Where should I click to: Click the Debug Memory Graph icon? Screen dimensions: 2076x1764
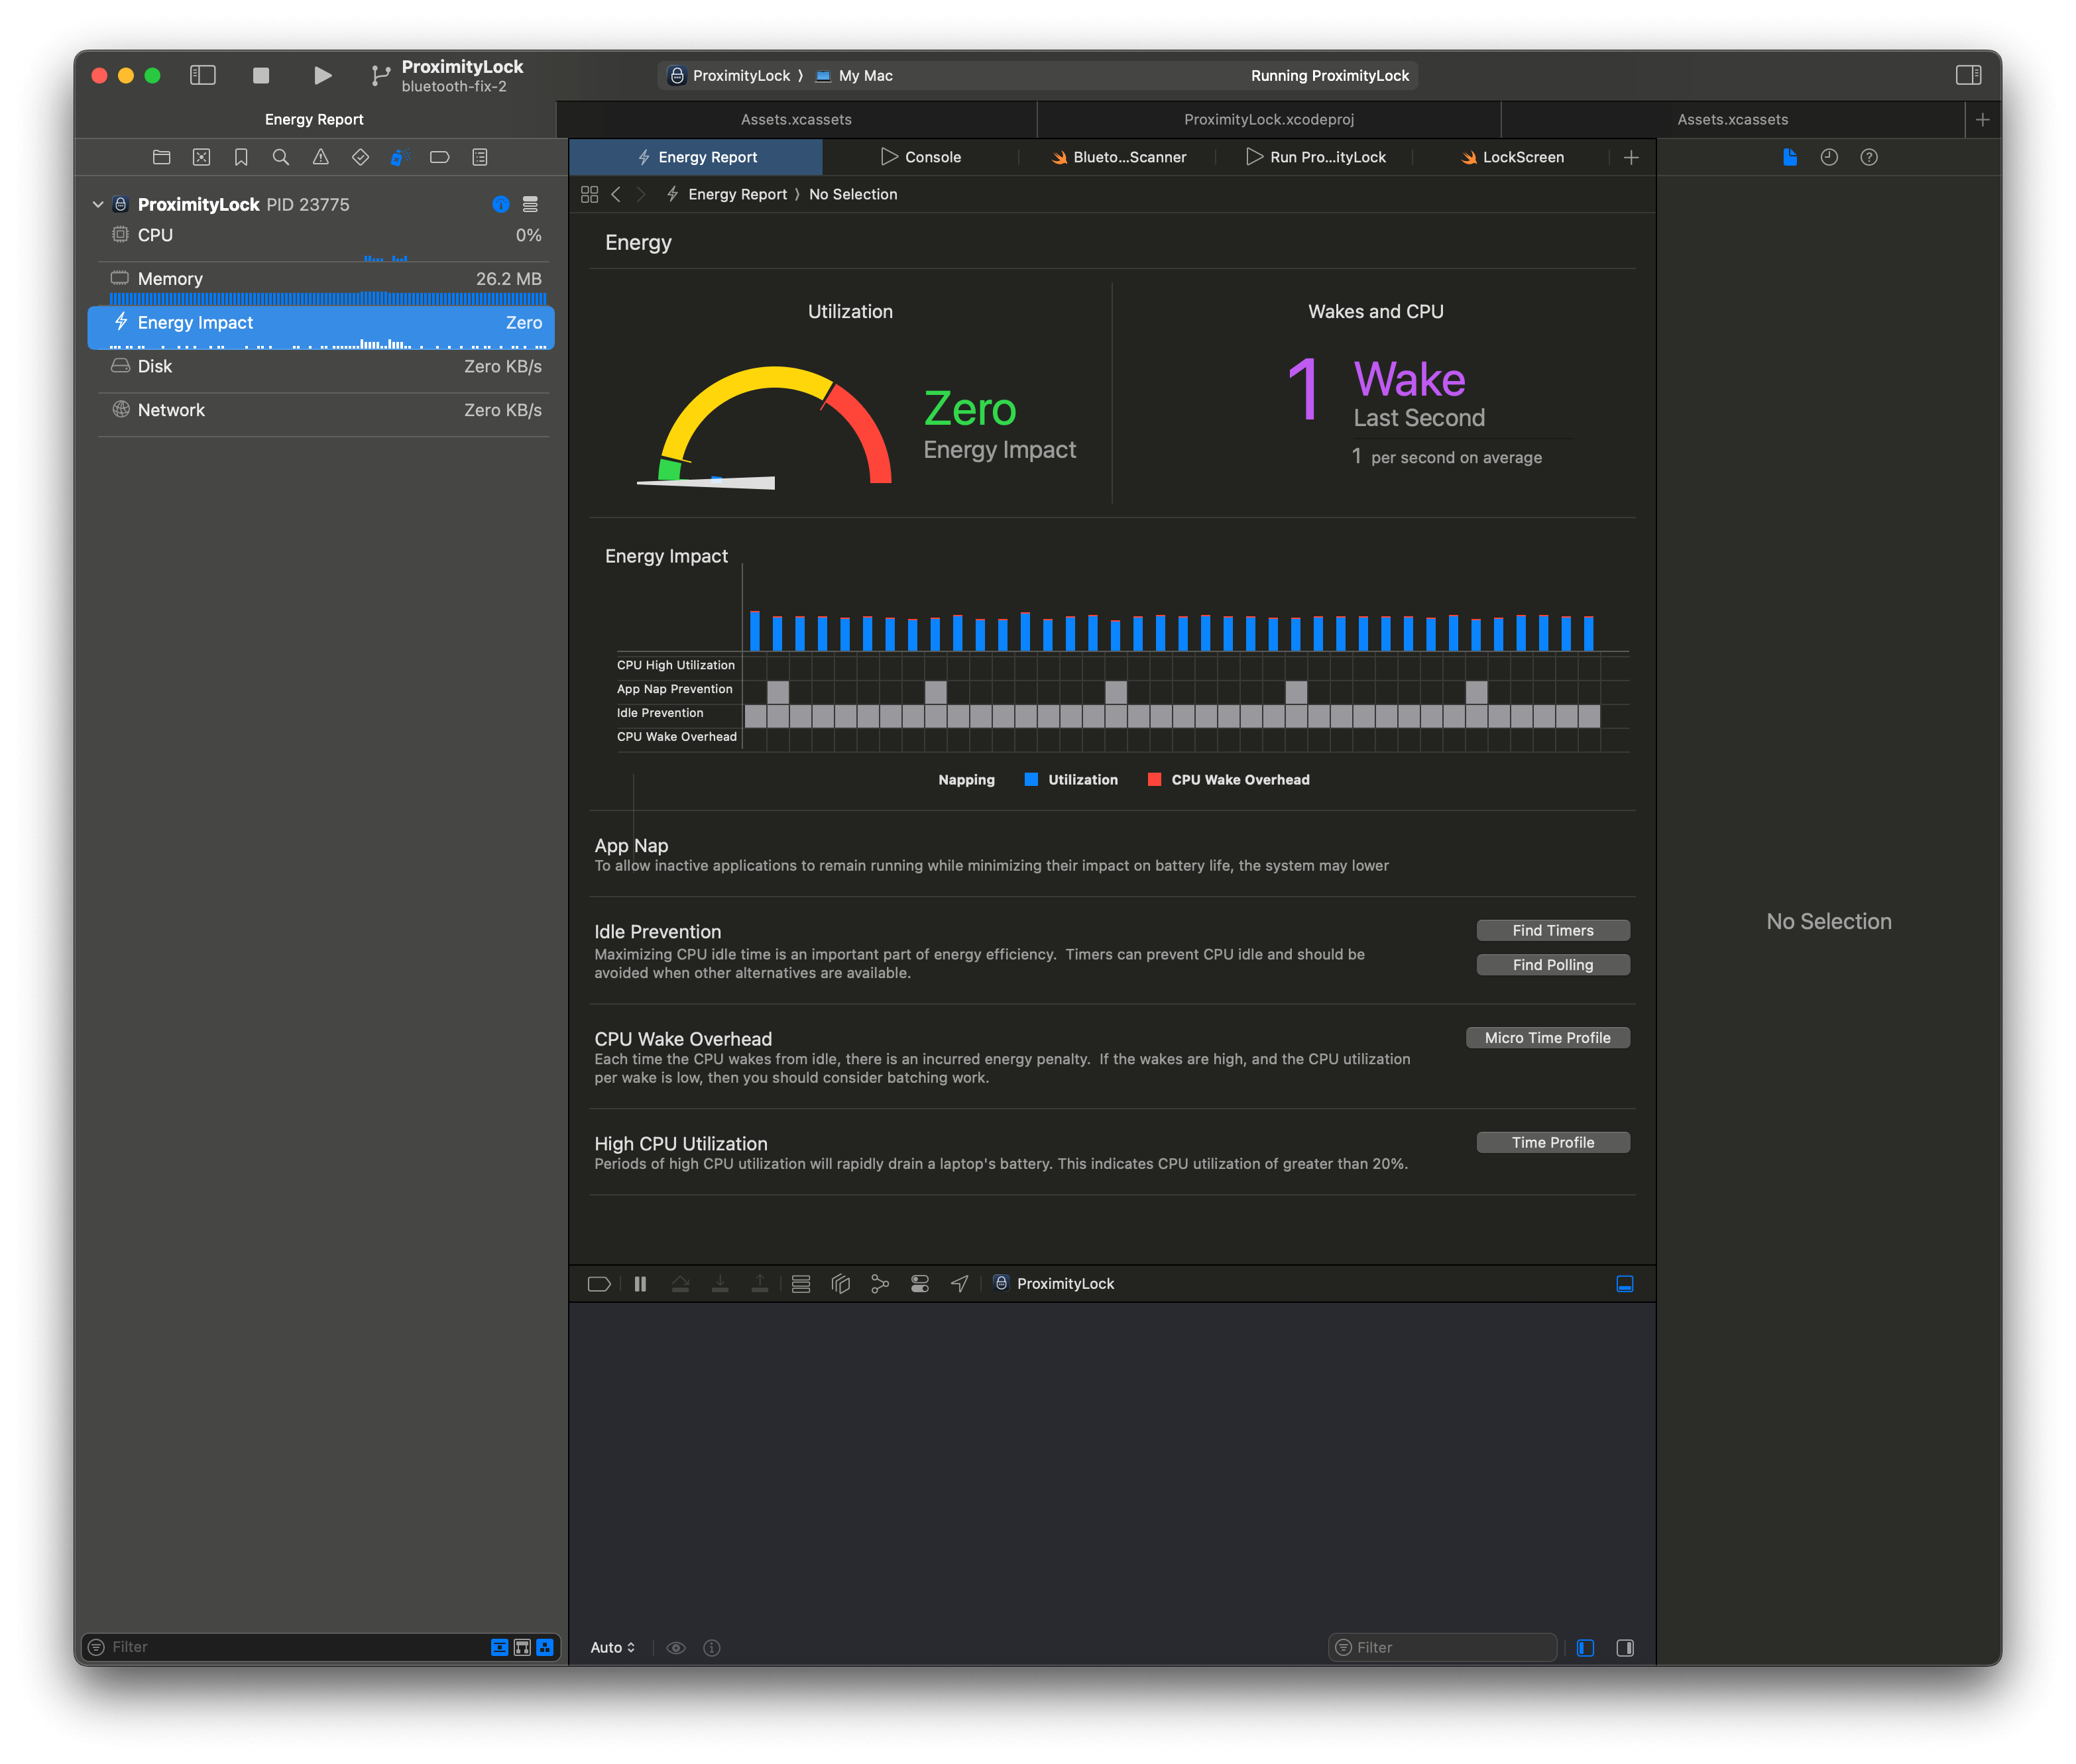click(x=840, y=1283)
